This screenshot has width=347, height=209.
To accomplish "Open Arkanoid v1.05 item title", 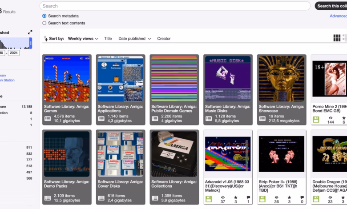I will coord(227,186).
